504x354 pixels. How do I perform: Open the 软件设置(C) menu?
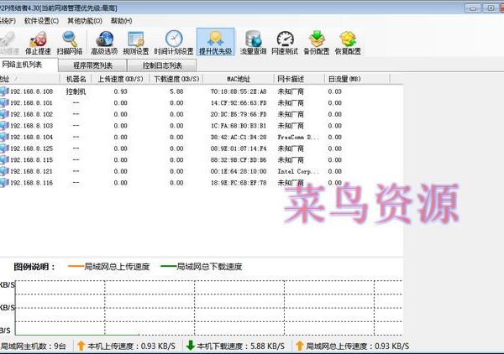[42, 20]
